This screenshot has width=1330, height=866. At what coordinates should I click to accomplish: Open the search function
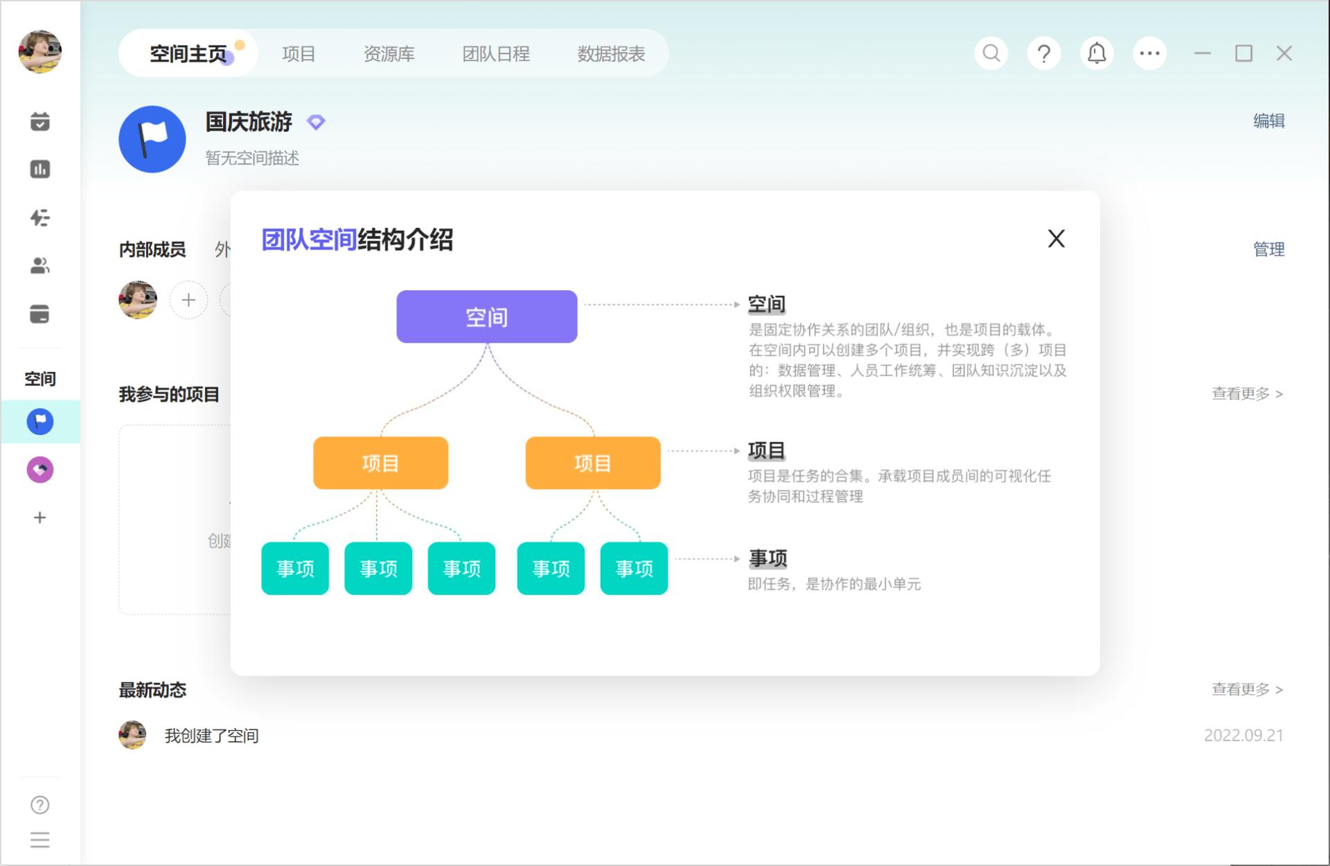pos(990,53)
